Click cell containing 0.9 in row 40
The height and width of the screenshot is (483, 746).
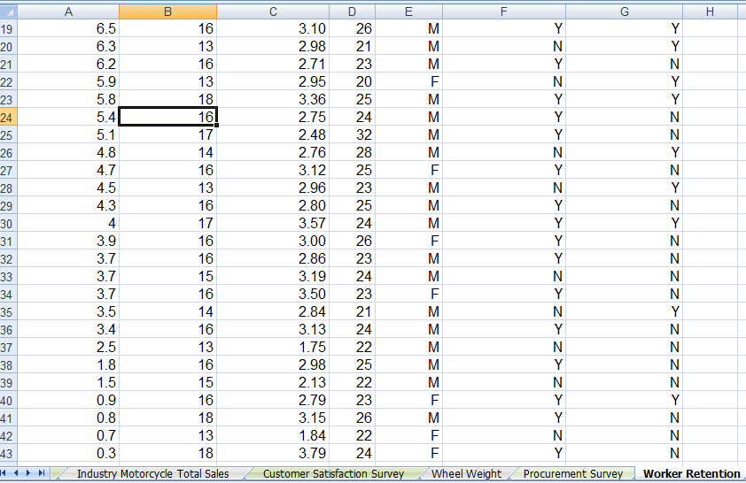point(68,400)
